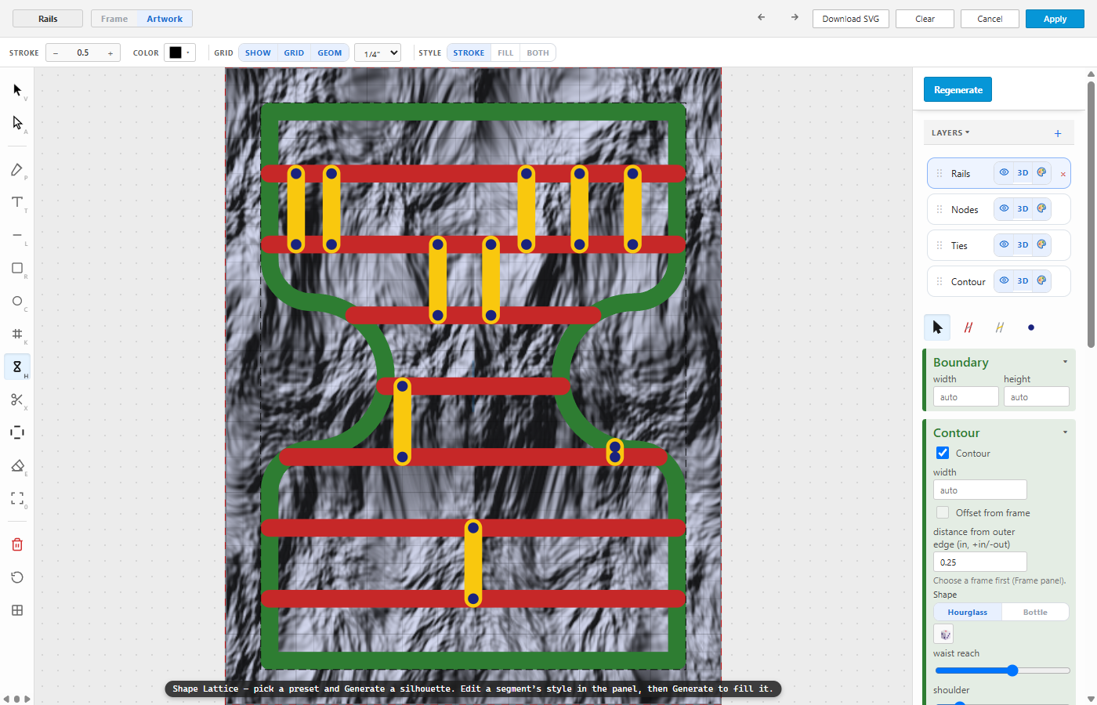Hide the Nodes layer
The height and width of the screenshot is (705, 1097).
[x=1004, y=208]
